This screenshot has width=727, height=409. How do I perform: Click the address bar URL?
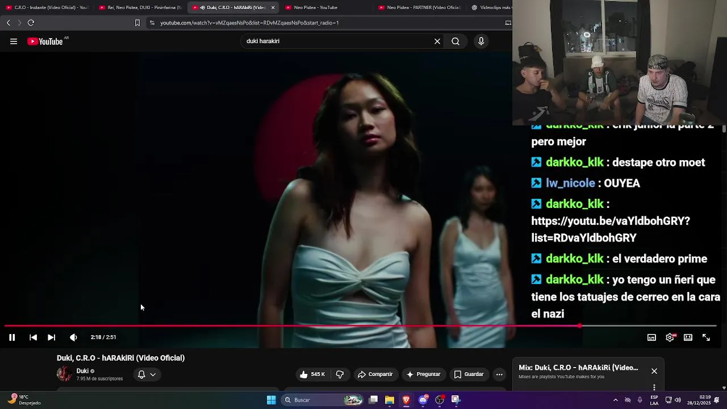tap(249, 23)
